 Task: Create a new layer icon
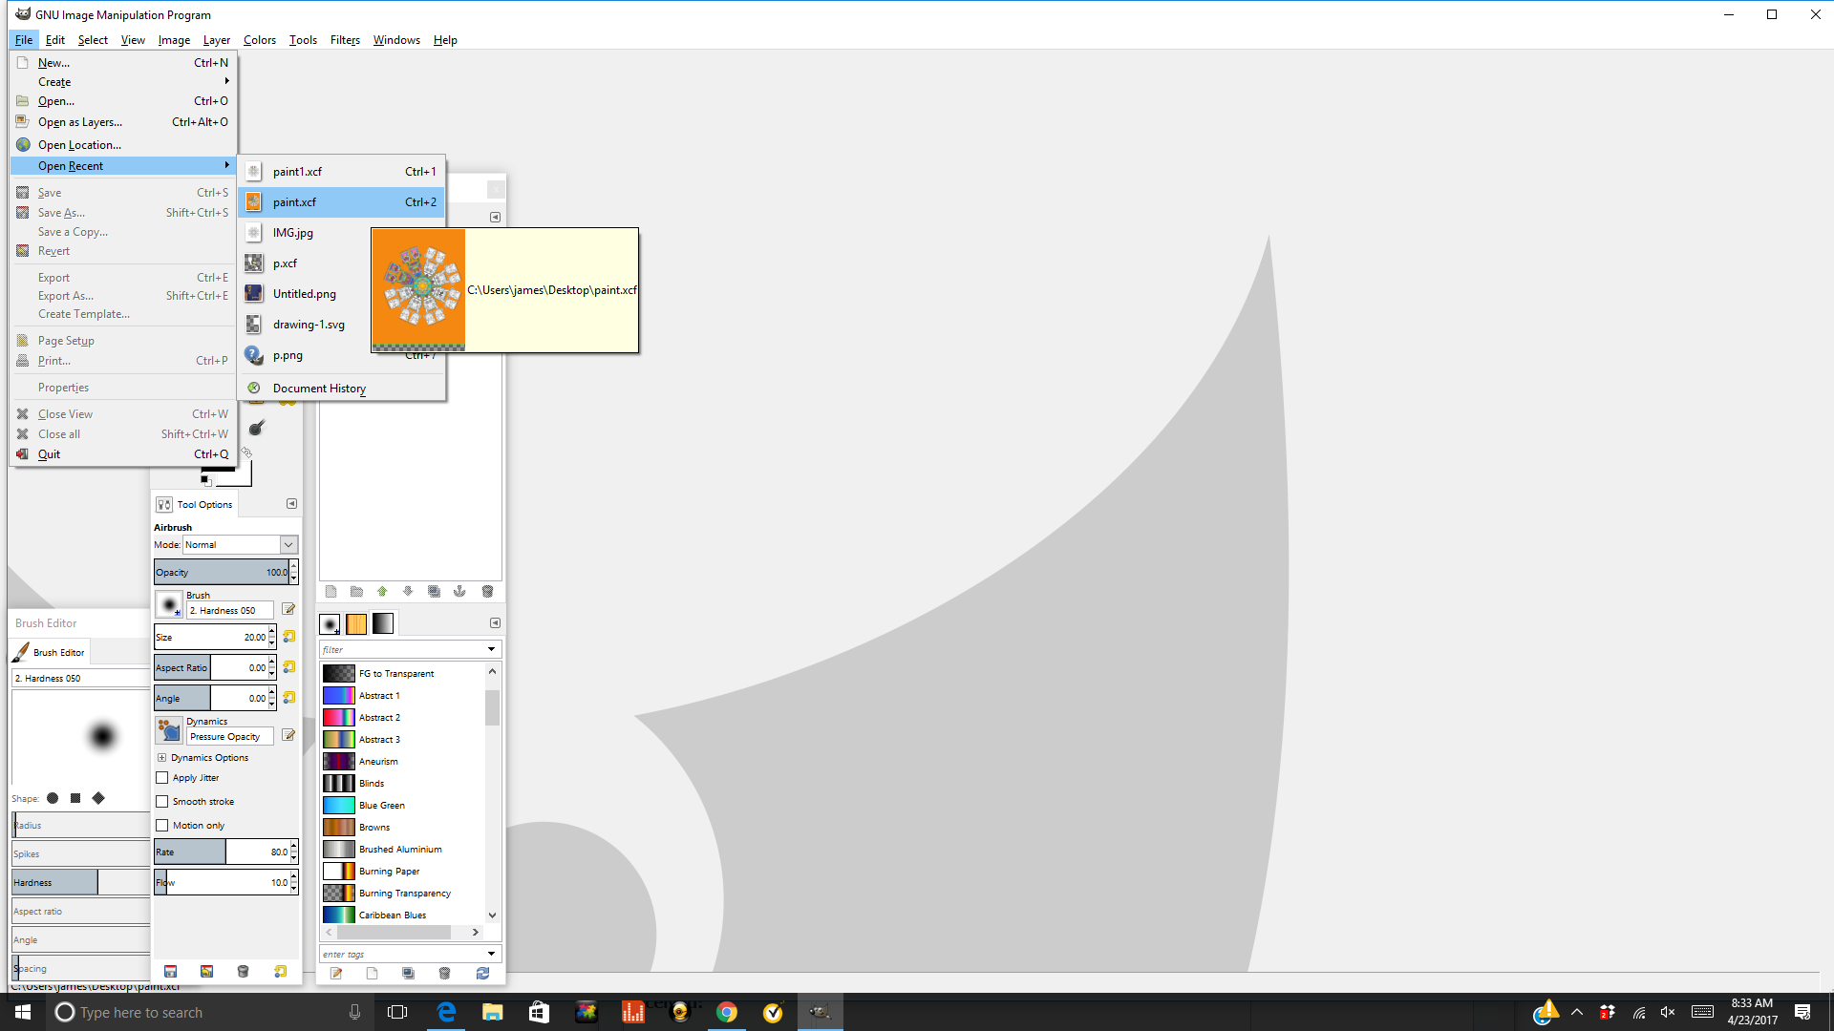click(x=331, y=592)
